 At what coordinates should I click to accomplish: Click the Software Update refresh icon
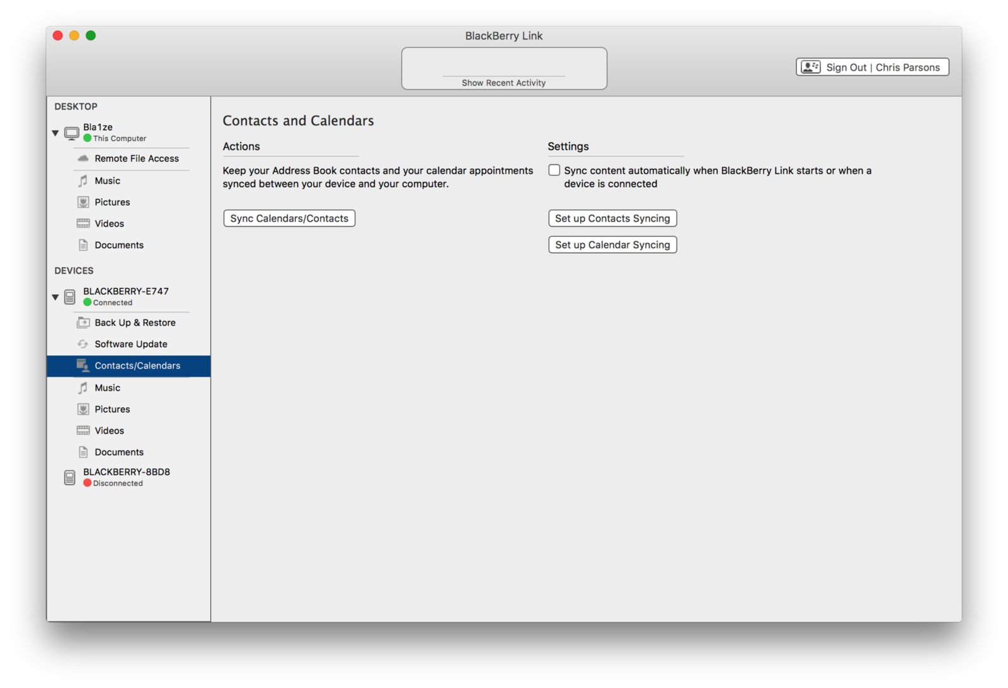(83, 344)
